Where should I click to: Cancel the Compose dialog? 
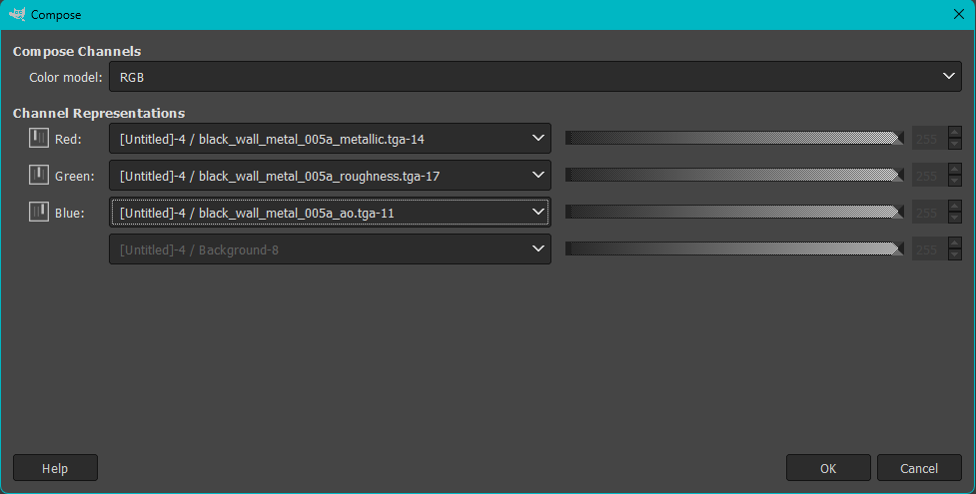tap(919, 468)
